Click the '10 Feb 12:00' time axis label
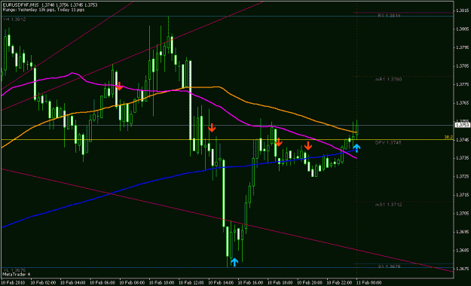 point(191,283)
